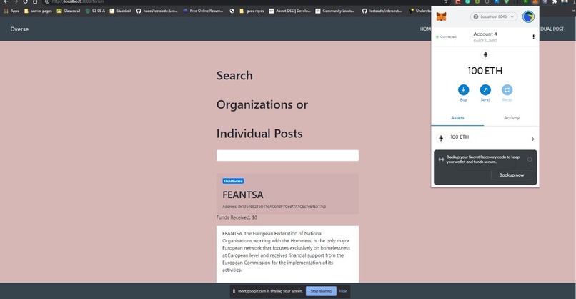Screen dimensions: 576x299
Task: Open the Free Online Resume bookmark
Action: (x=203, y=11)
